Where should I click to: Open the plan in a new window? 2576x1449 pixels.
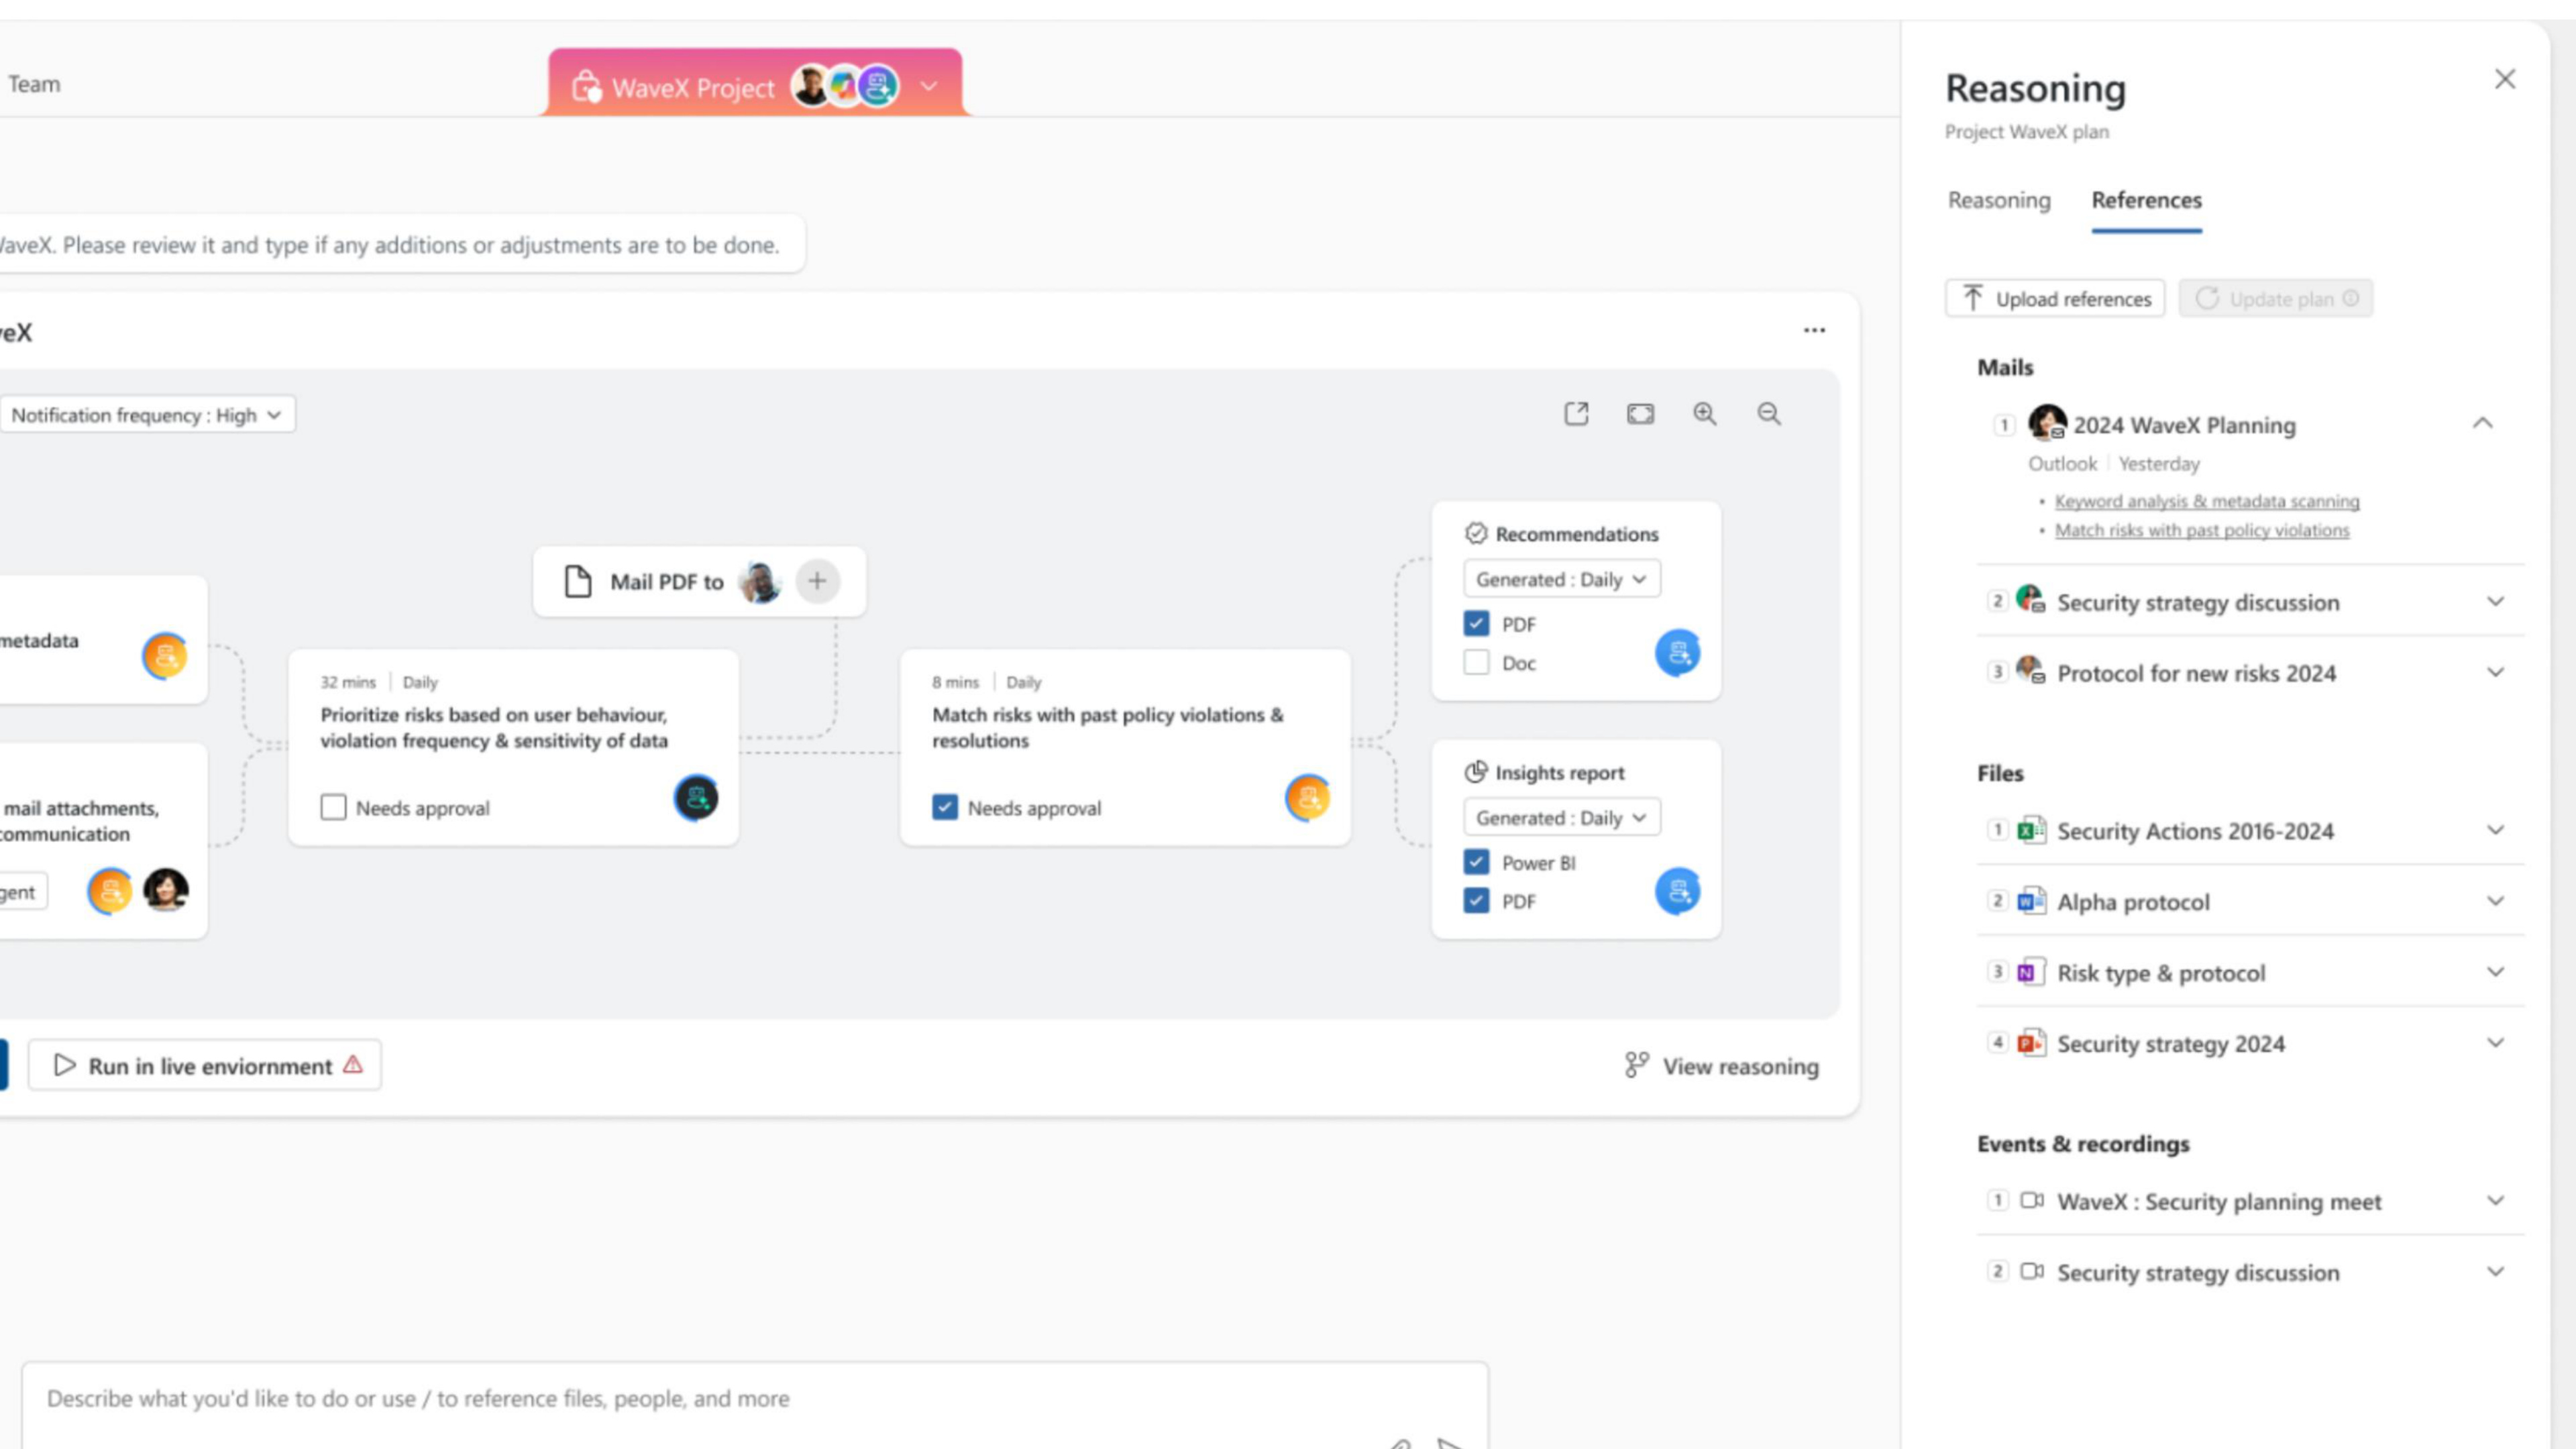(x=1576, y=414)
